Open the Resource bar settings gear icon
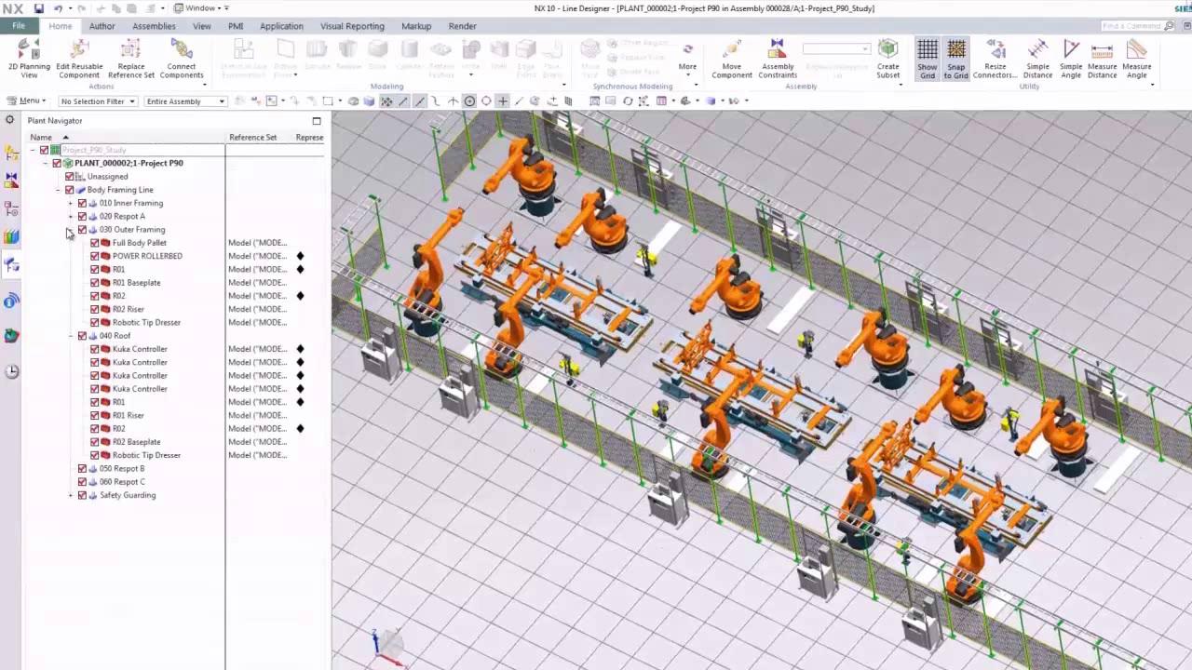Image resolution: width=1192 pixels, height=670 pixels. click(10, 120)
